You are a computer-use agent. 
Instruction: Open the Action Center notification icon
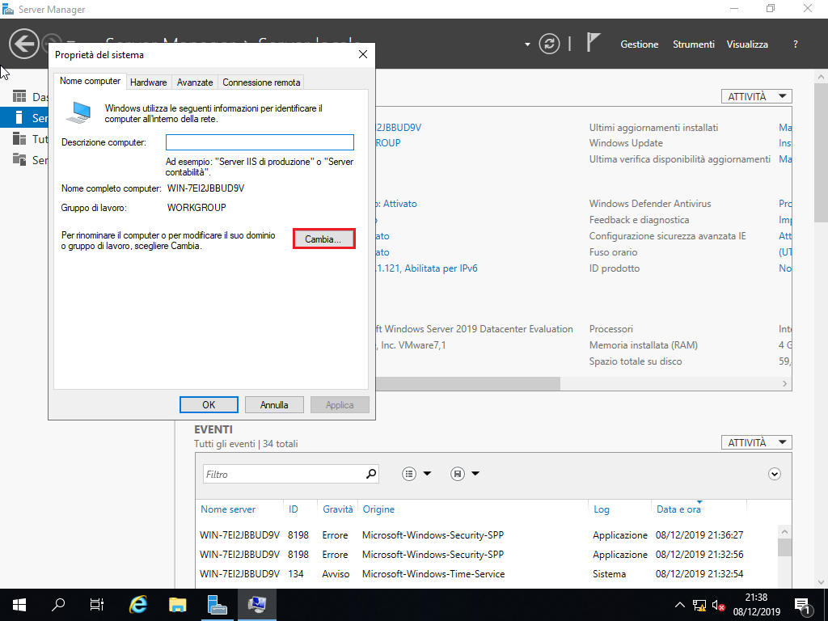pos(803,605)
